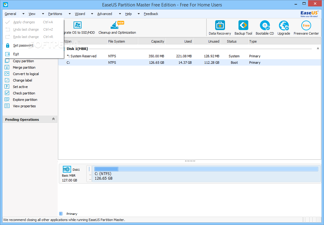
Task: Click the Upgrade globe icon
Action: click(x=284, y=25)
